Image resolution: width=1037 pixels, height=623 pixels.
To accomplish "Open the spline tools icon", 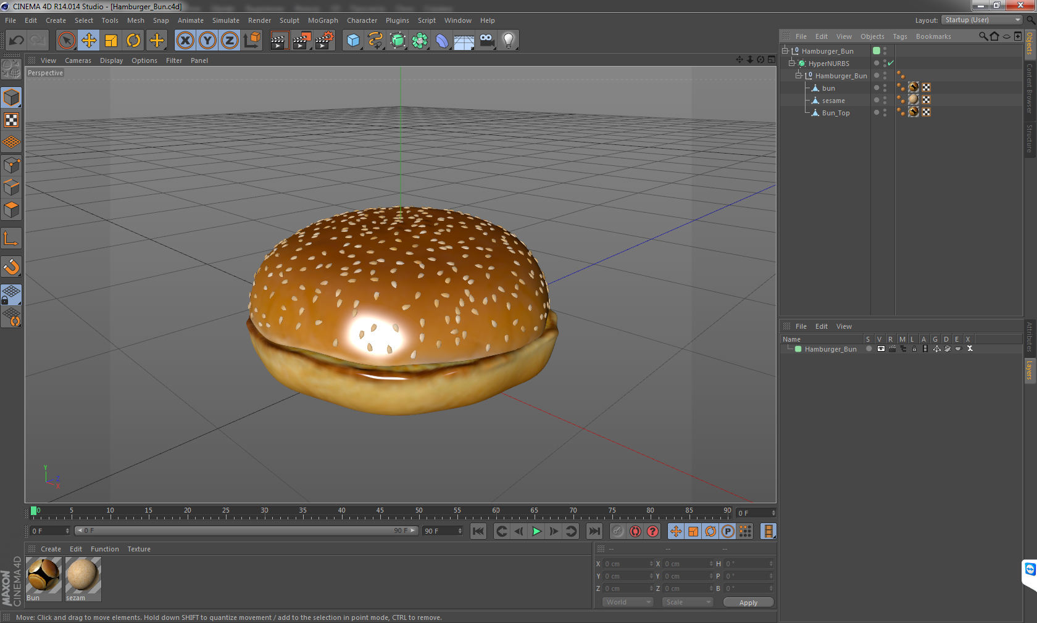I will [375, 41].
